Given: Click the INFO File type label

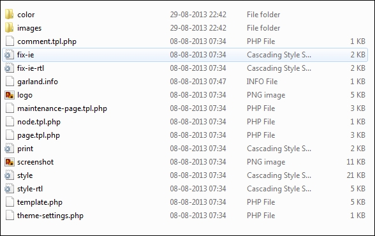Looking at the screenshot, I should (262, 82).
